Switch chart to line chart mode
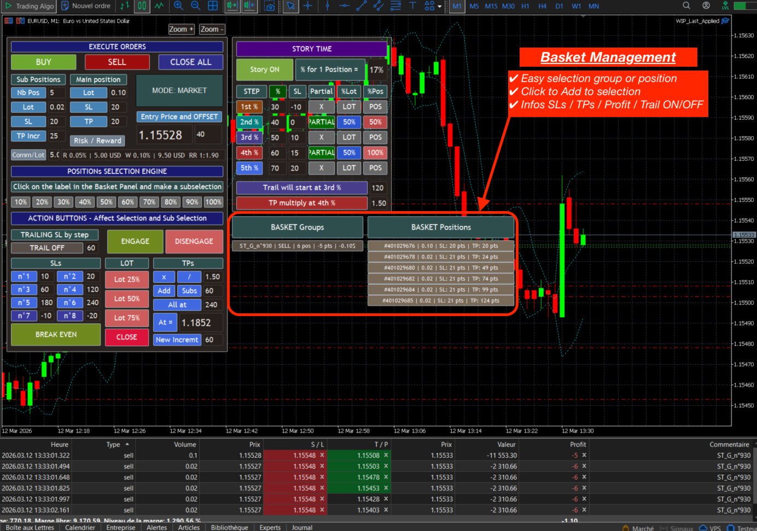Image resolution: width=757 pixels, height=531 pixels. click(x=159, y=6)
